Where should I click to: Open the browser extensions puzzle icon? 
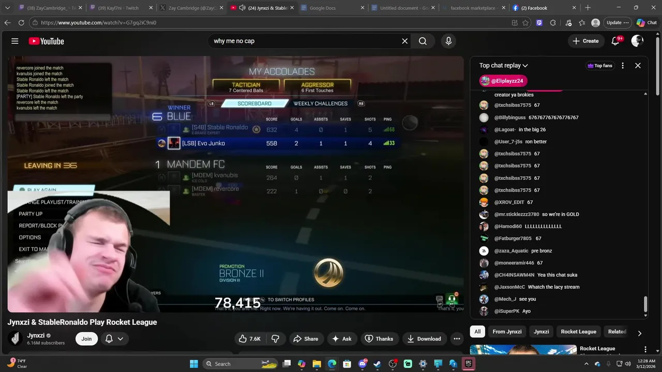(x=553, y=23)
